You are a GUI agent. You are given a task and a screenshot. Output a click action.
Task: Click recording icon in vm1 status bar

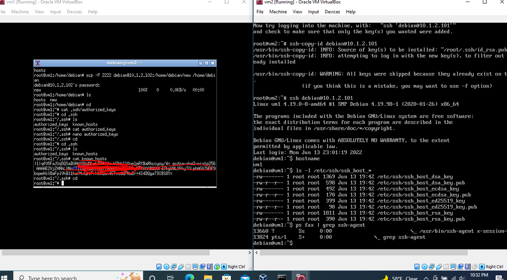click(202, 267)
